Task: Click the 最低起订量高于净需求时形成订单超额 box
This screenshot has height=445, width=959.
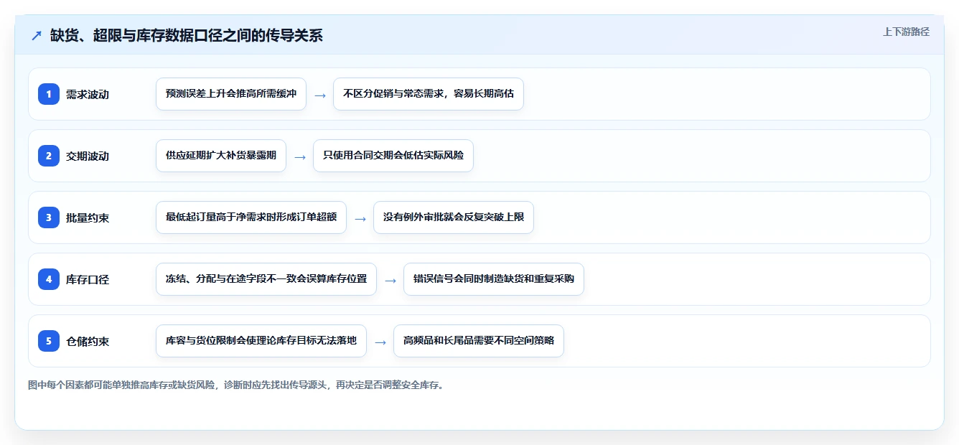Action: coord(251,217)
